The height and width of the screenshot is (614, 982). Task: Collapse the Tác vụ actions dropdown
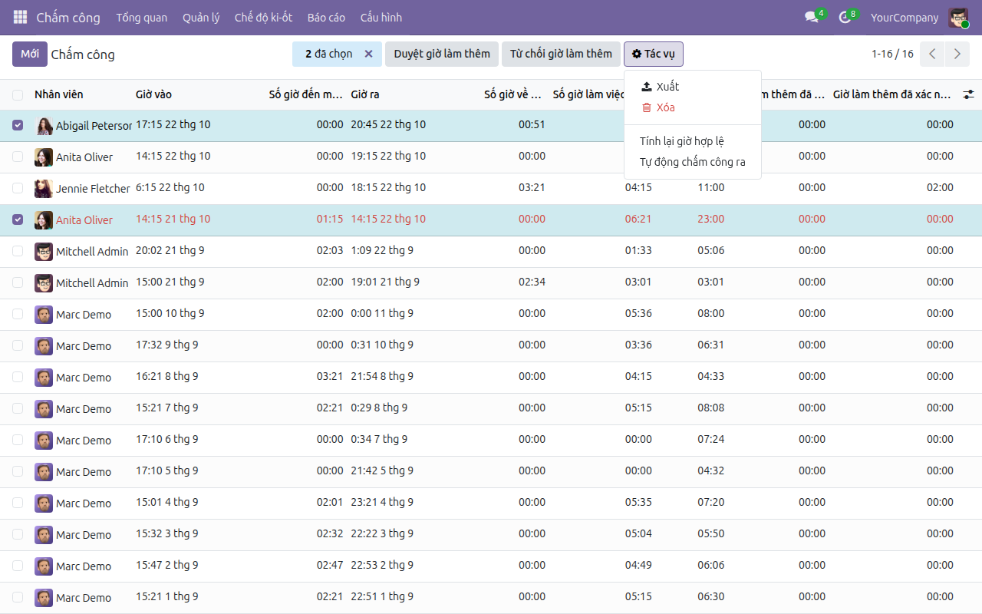[x=654, y=54]
